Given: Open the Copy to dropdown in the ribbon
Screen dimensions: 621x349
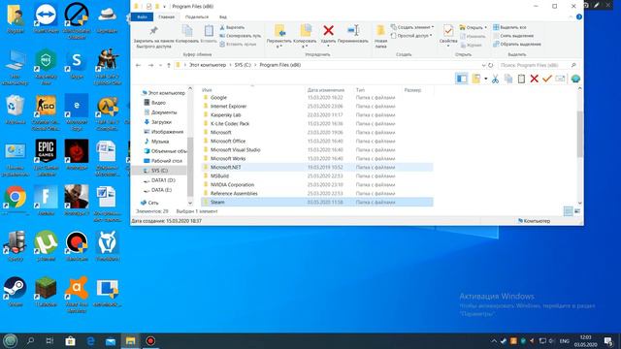Looking at the screenshot, I should point(306,36).
